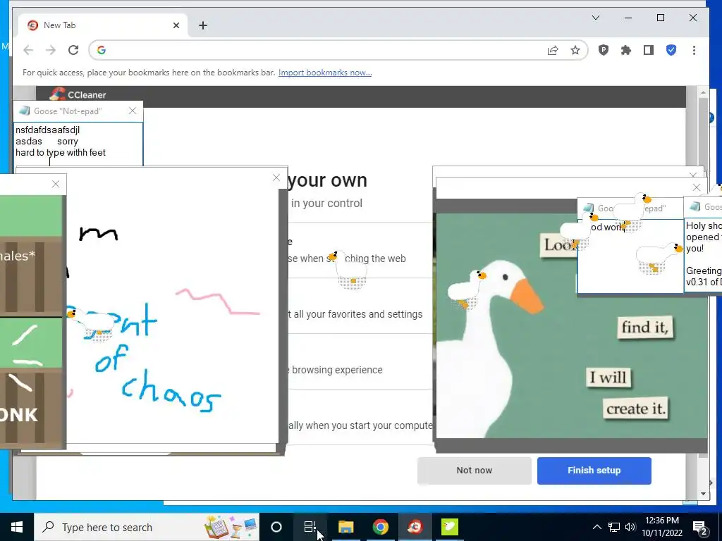Open Google Chrome from taskbar
The image size is (722, 541).
380,527
